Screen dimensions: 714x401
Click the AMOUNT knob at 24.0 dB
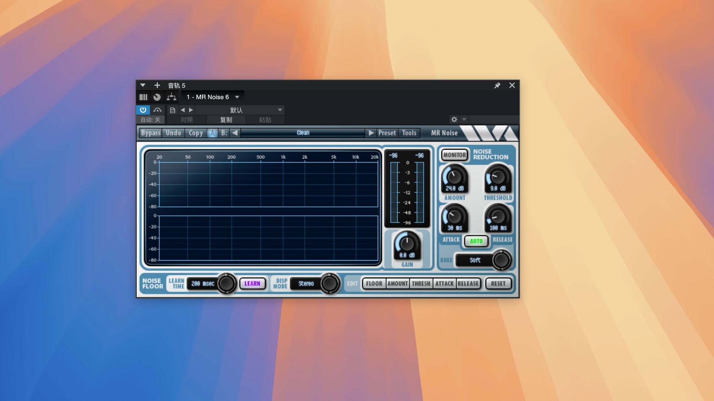[x=454, y=177]
